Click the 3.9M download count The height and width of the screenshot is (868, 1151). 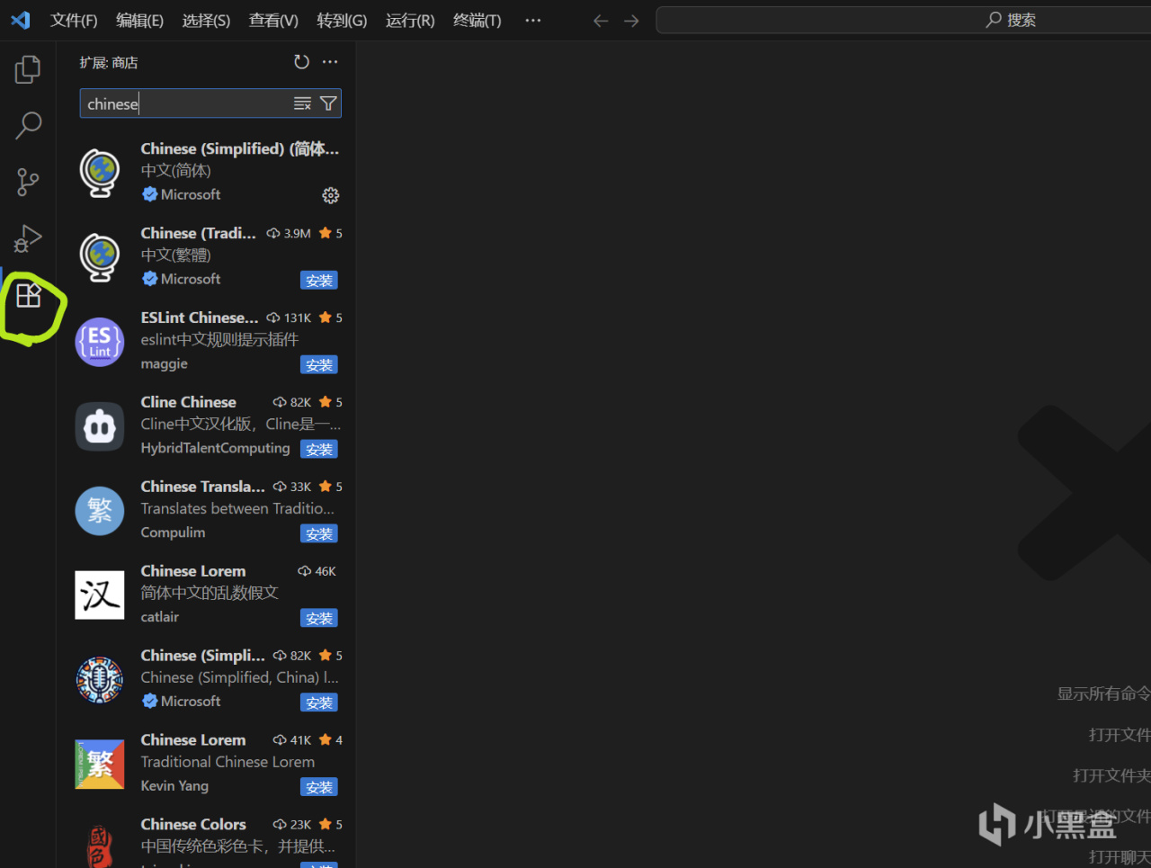(x=289, y=233)
